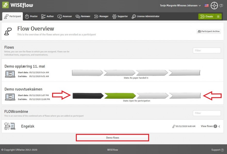
Task: Open the help question mark icon
Action: (x=221, y=5)
